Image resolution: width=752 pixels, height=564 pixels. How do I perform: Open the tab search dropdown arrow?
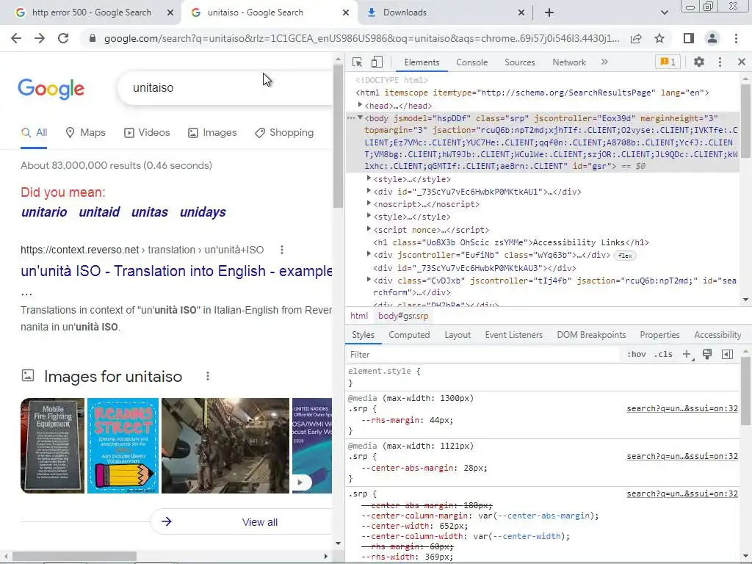point(664,12)
